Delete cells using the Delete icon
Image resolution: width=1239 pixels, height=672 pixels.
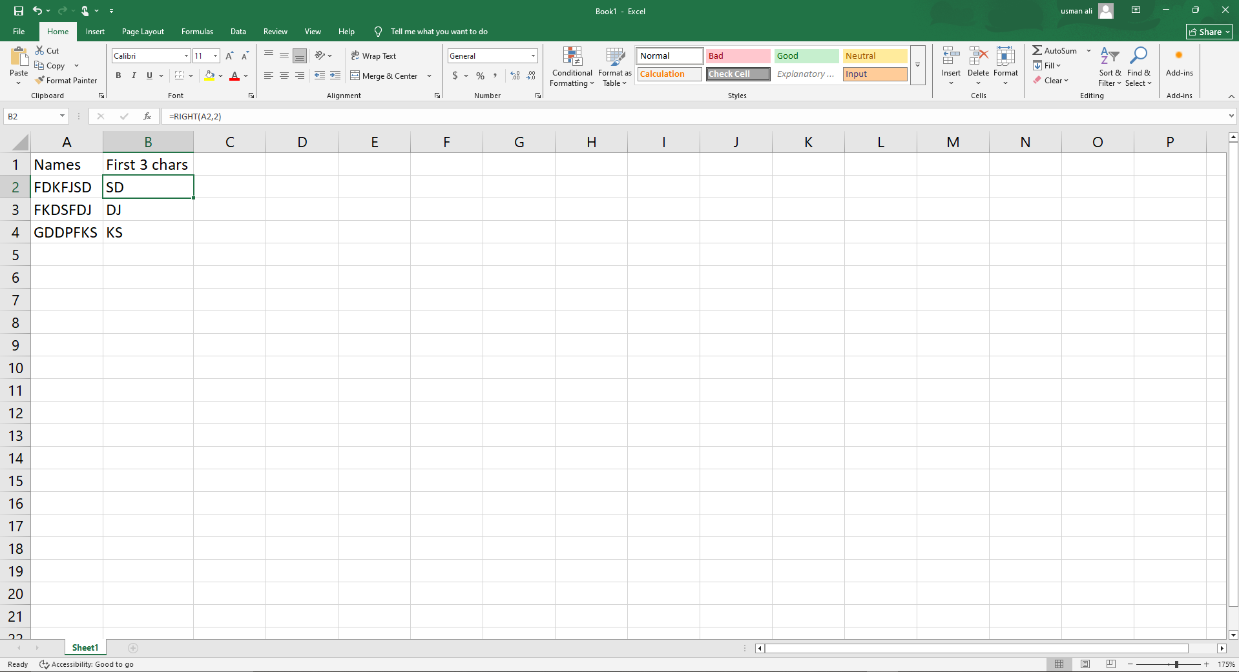pyautogui.click(x=979, y=57)
